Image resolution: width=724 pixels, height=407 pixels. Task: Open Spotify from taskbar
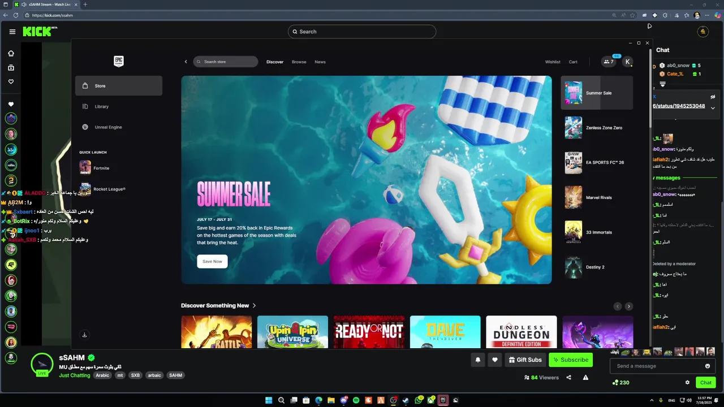356,400
